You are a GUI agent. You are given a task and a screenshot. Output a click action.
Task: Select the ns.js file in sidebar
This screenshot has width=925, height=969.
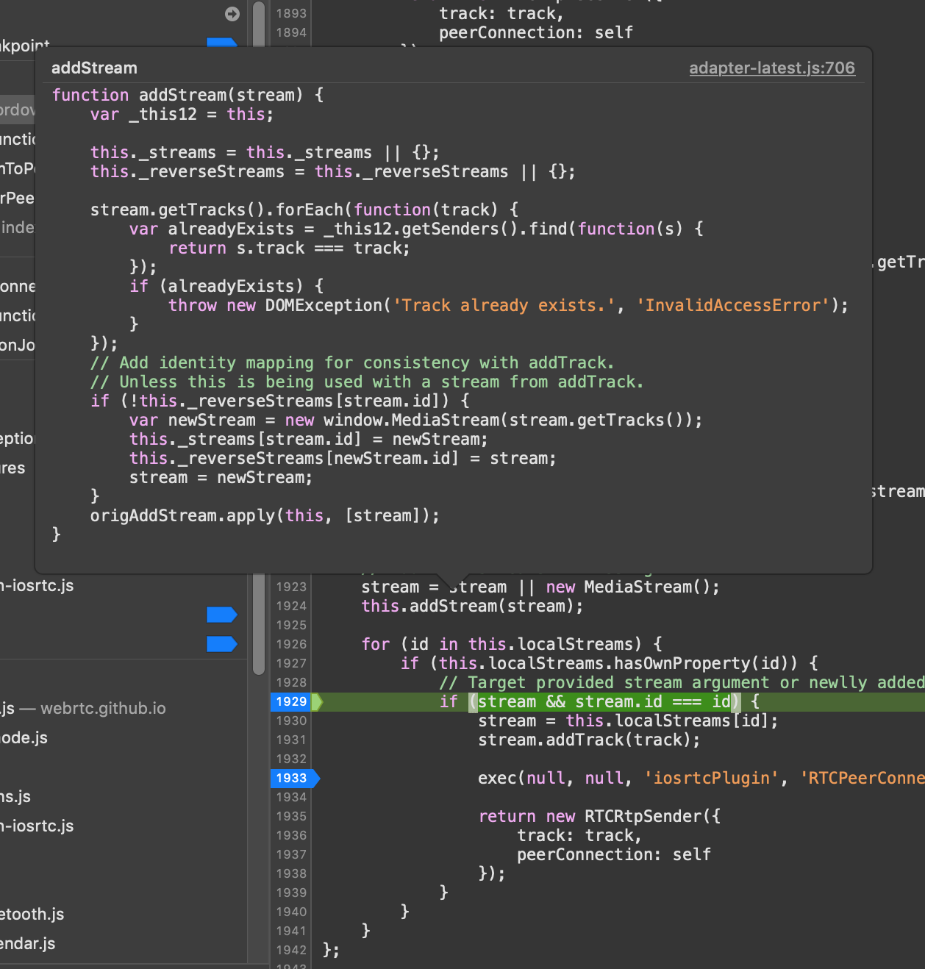tap(15, 796)
